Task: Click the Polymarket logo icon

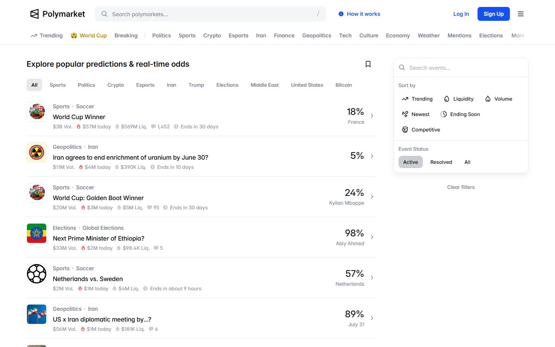Action: pyautogui.click(x=35, y=14)
